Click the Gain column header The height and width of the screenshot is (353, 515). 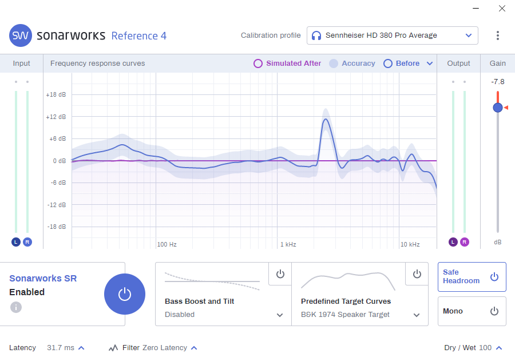(498, 64)
